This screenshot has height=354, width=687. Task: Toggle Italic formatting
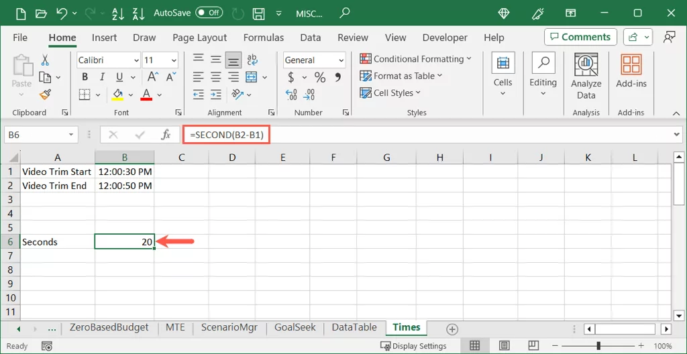[x=101, y=77]
